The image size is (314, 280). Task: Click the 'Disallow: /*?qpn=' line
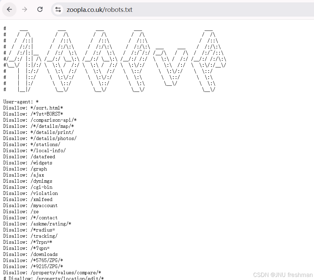click(27, 248)
